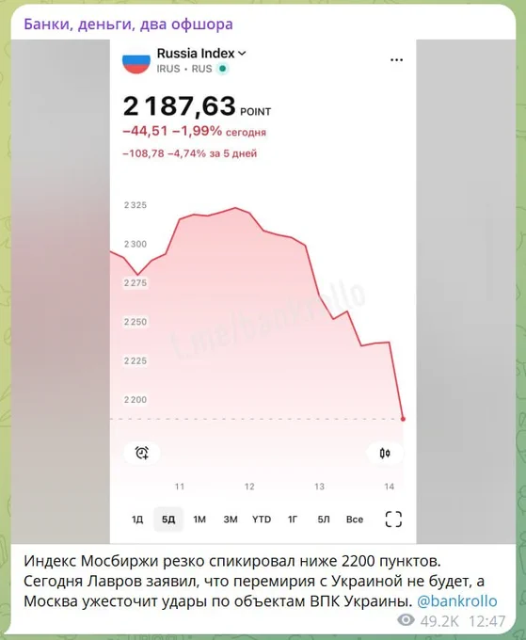This screenshot has height=640, width=526.
Task: Select the 5Д time range
Action: (x=168, y=520)
